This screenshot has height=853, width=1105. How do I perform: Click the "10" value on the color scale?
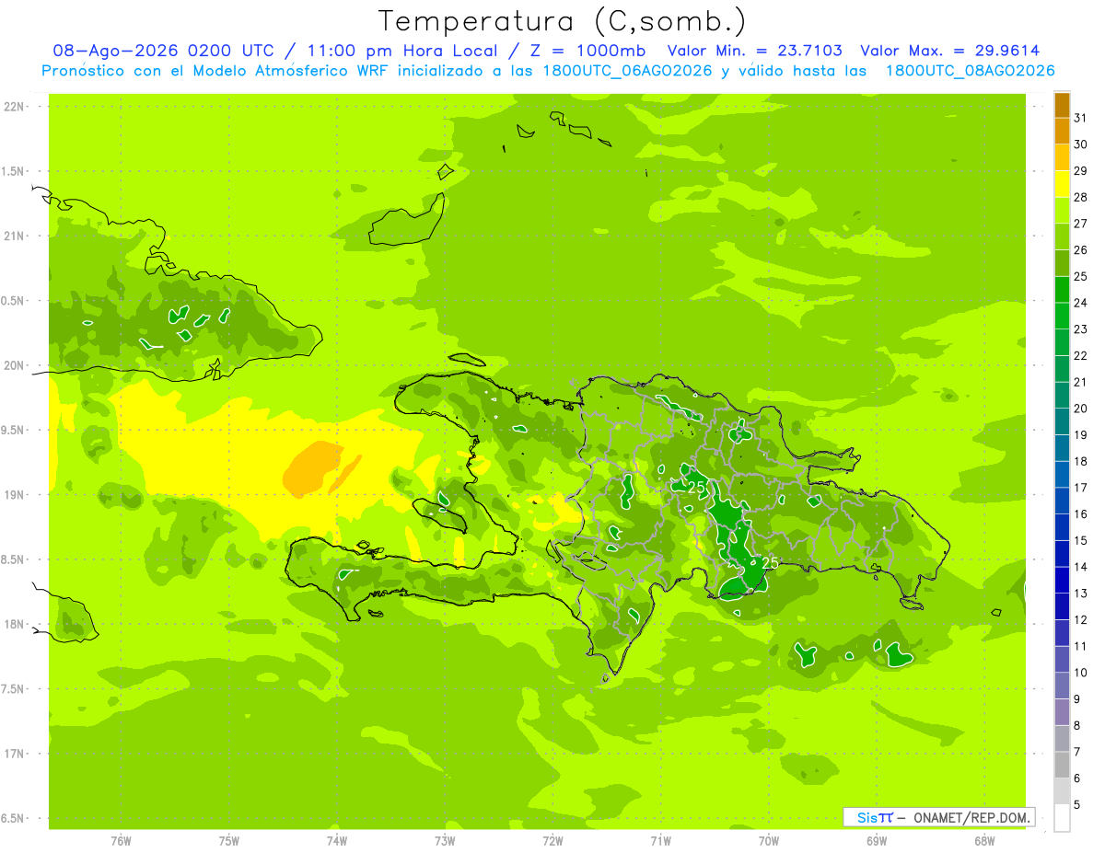(1081, 673)
